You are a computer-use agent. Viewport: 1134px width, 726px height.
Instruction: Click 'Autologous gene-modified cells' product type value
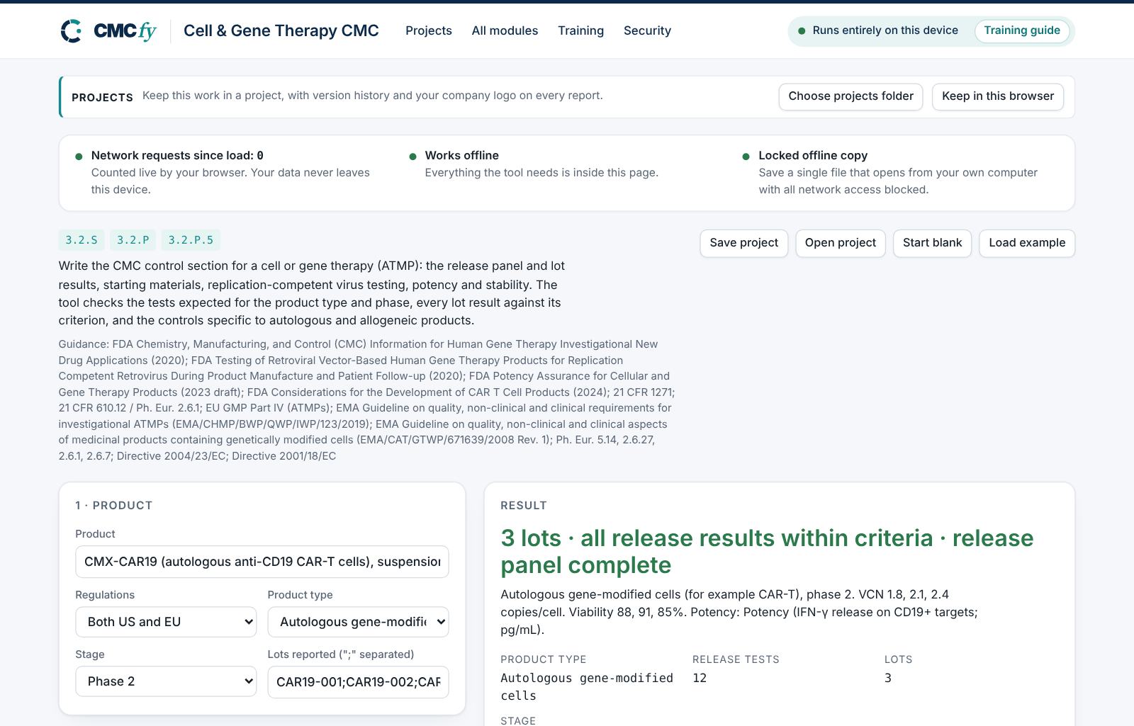[587, 686]
